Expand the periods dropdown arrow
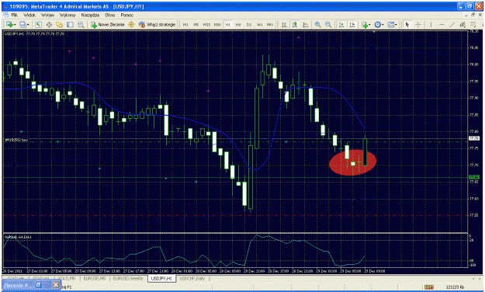Screen dimensions: 485x292 pos(383,25)
